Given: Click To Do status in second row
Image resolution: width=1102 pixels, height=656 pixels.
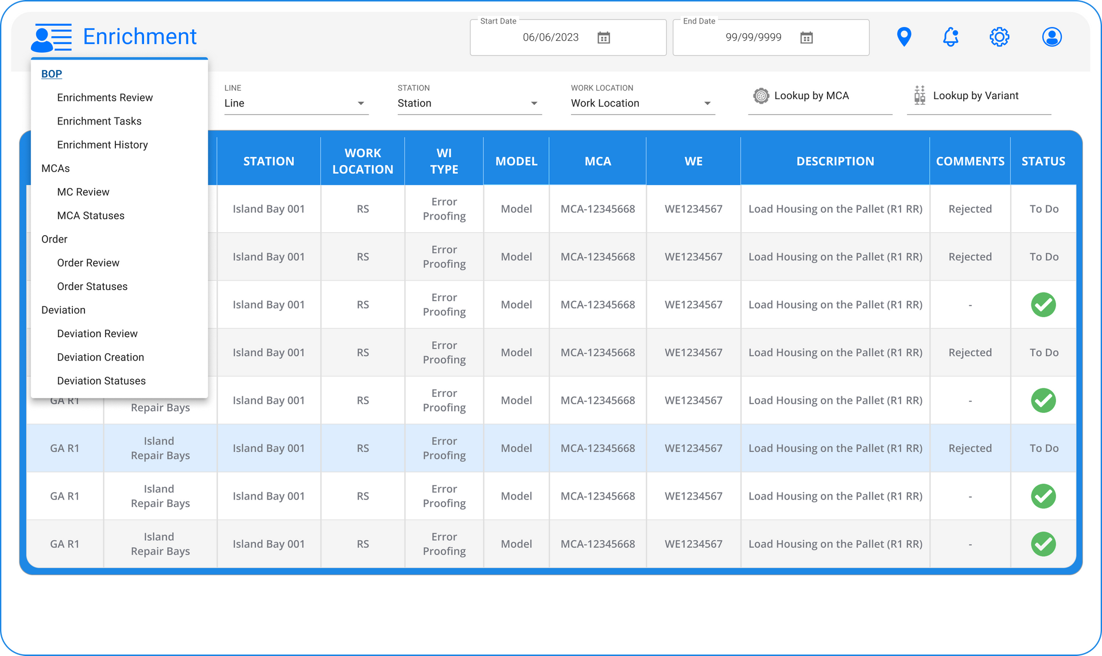Looking at the screenshot, I should [x=1044, y=257].
